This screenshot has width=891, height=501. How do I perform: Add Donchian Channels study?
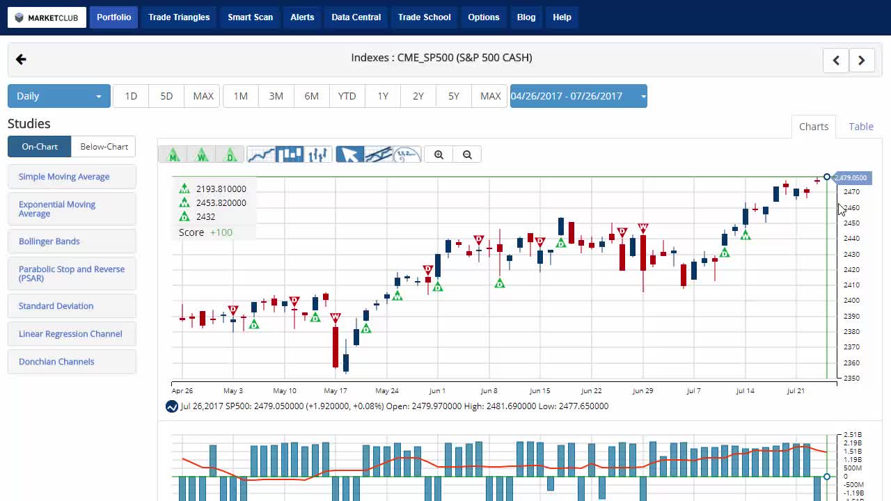point(72,362)
